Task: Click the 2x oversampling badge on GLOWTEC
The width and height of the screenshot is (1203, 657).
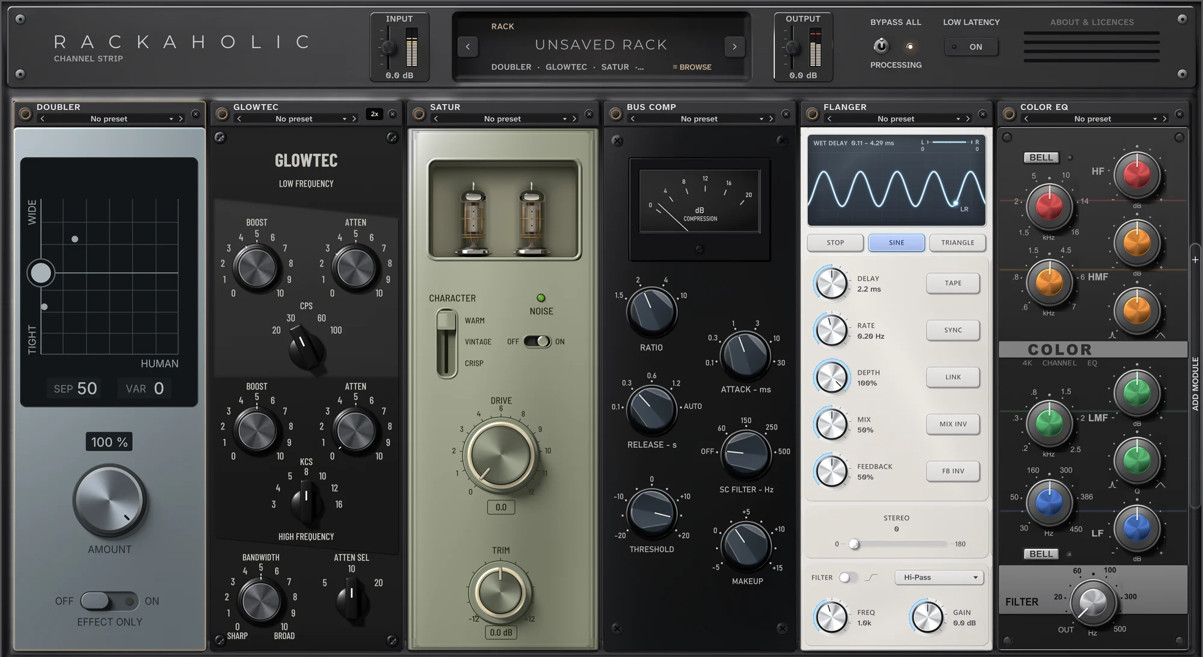Action: click(375, 114)
